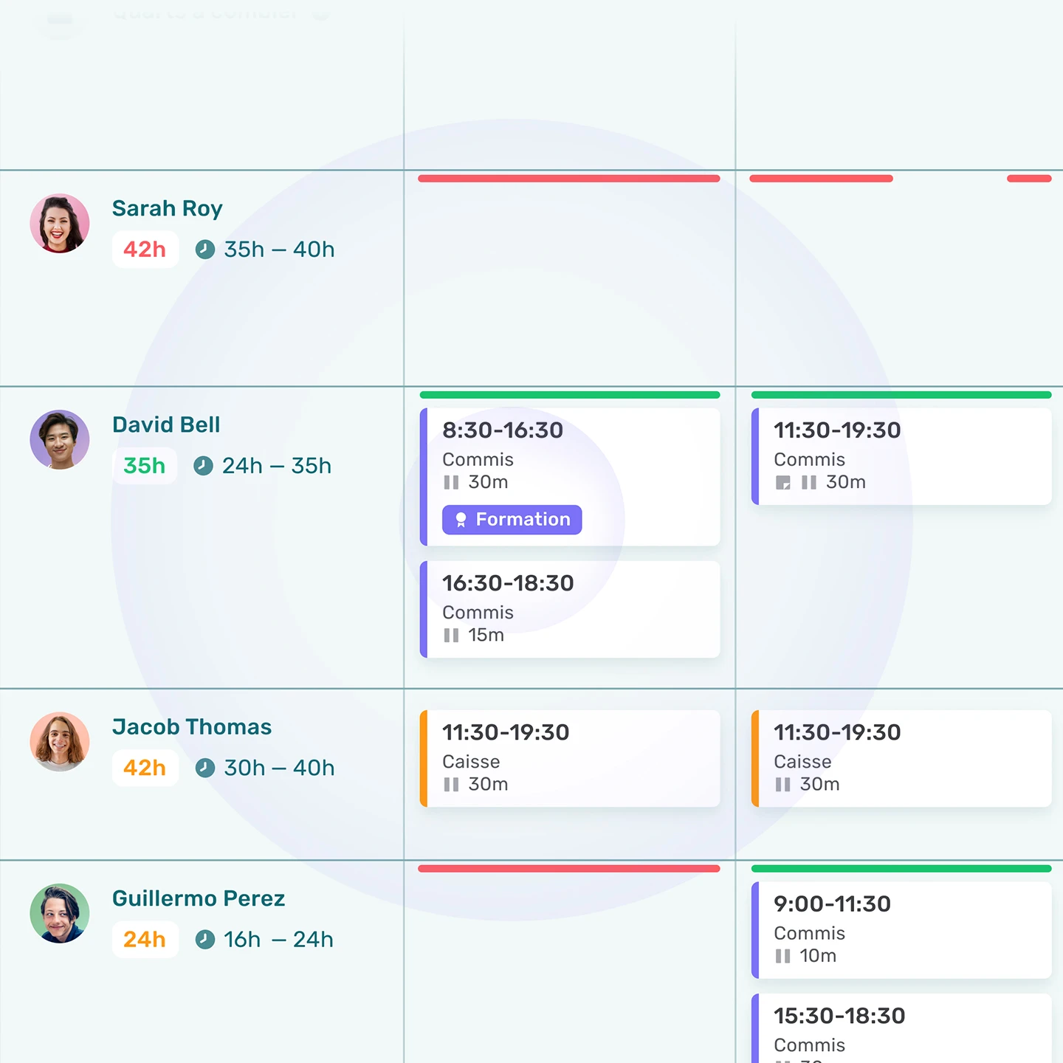
Task: Click the red availability bar in Sarah Roy's first day
Action: pos(568,179)
